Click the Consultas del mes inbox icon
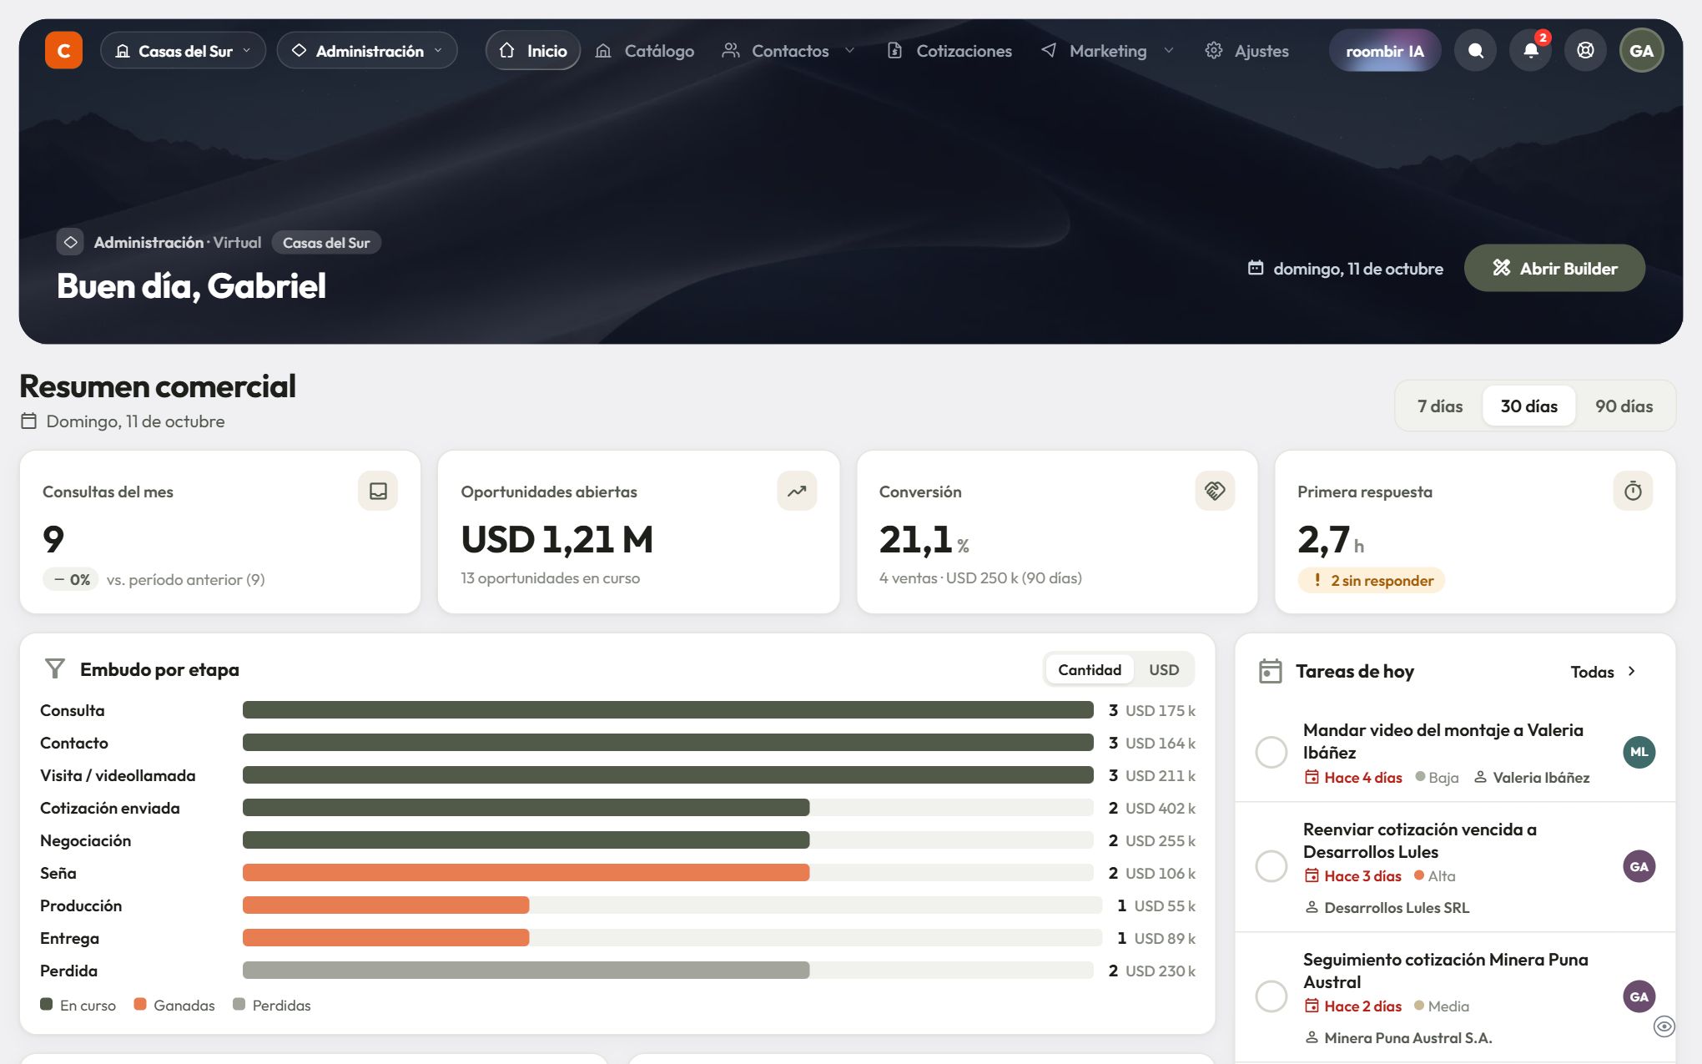This screenshot has width=1702, height=1064. (378, 491)
